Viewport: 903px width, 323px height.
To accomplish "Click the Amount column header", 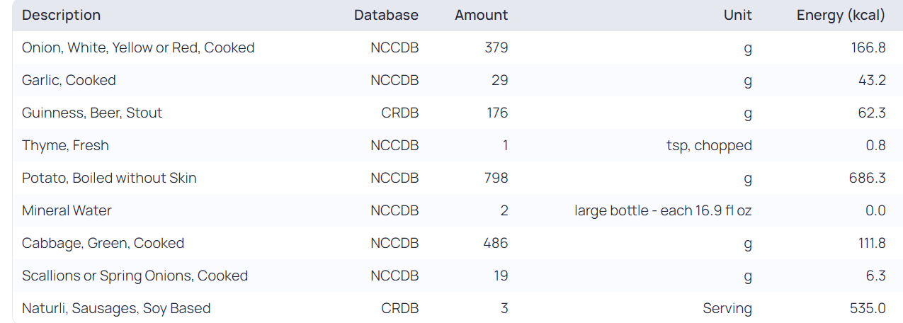I will click(x=481, y=15).
